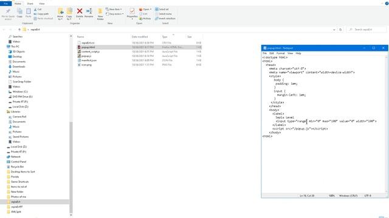Click Select none in ribbon

pos(164,14)
